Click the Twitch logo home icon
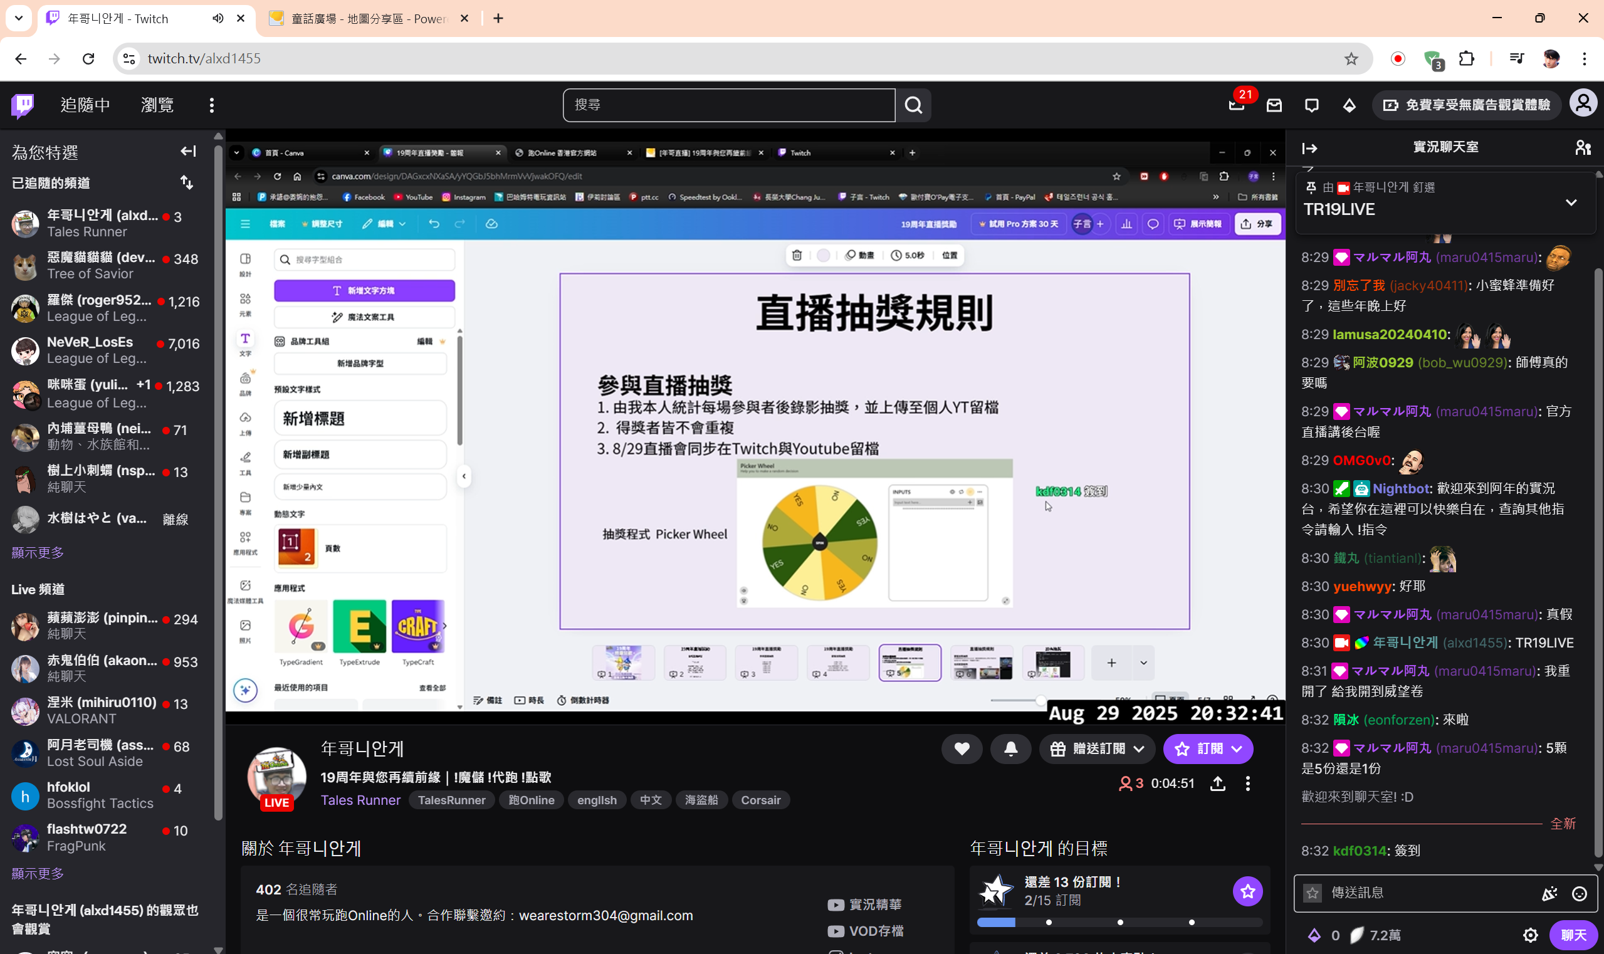Viewport: 1604px width, 954px height. pos(23,105)
